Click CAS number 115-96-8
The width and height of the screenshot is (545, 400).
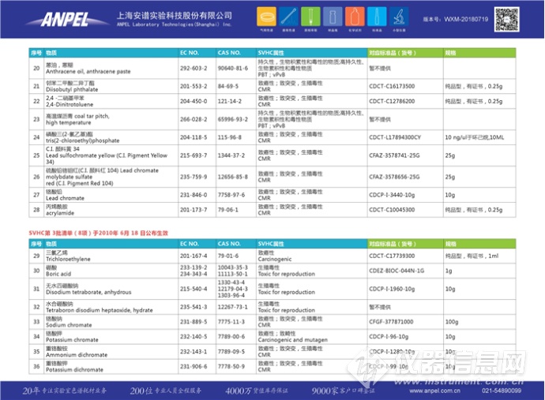click(x=229, y=137)
